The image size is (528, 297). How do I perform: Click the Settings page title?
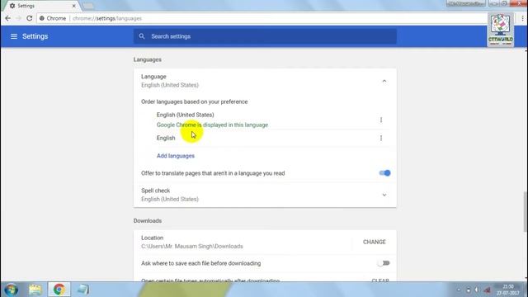(x=35, y=36)
